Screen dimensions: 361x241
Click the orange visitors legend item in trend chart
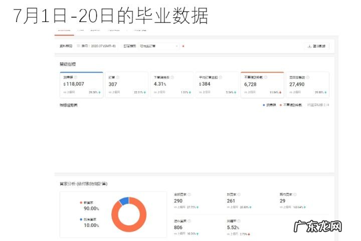click(291, 105)
